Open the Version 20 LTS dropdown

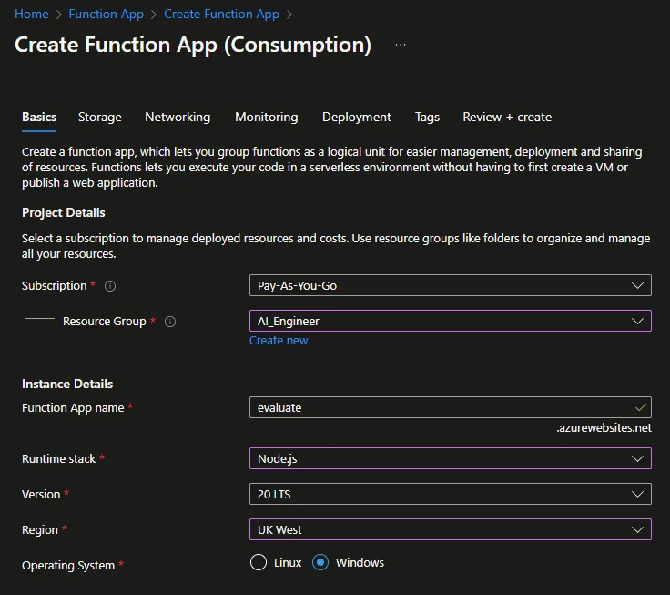(450, 494)
